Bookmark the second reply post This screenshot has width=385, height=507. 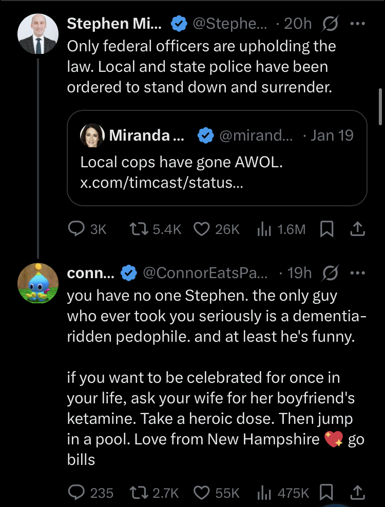[326, 493]
